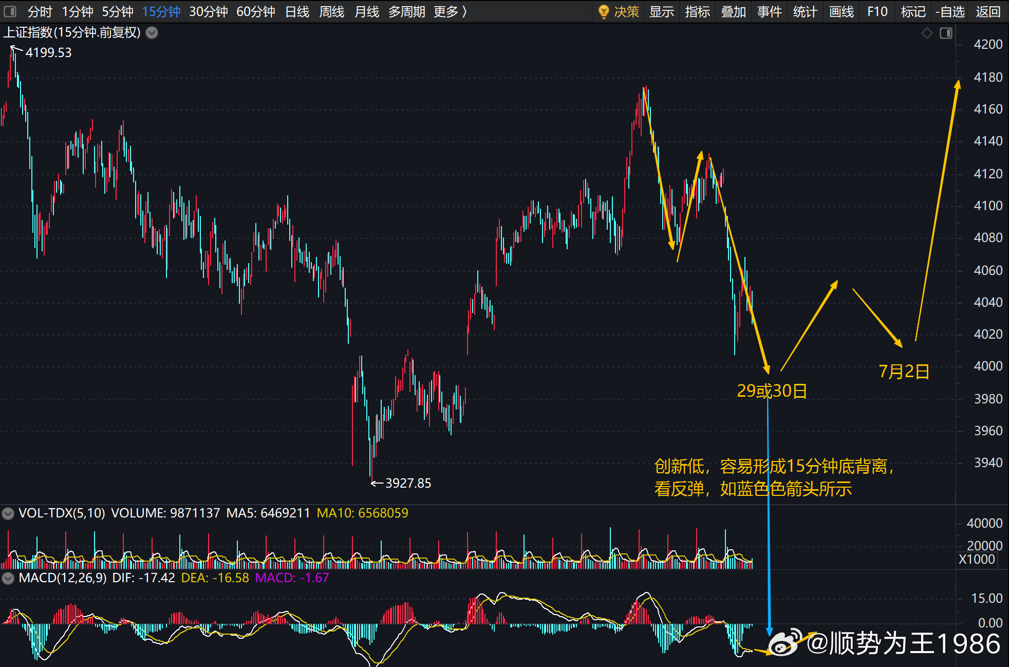Select the 1分钟 period tab

[78, 11]
